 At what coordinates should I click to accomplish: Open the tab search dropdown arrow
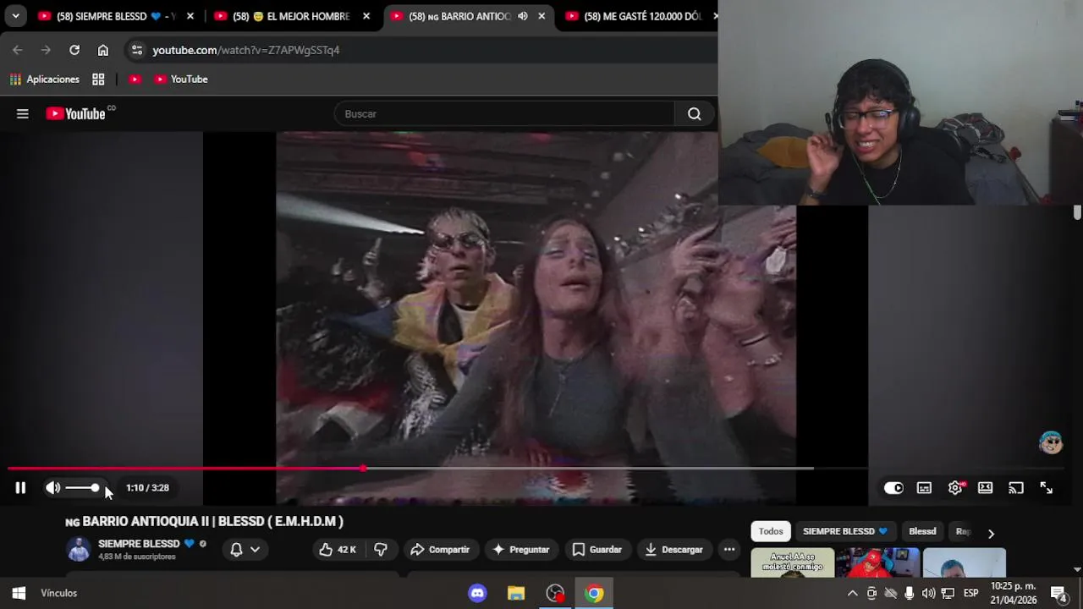[x=15, y=16]
